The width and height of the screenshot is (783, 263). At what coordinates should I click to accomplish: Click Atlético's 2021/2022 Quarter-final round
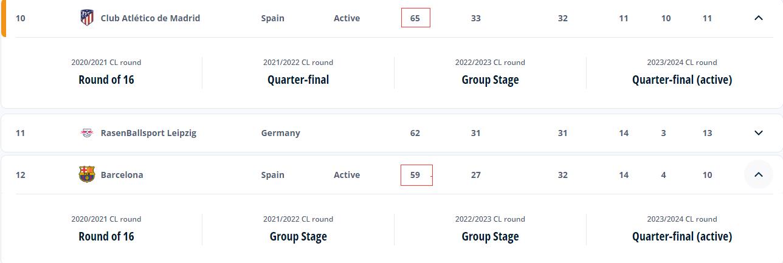pyautogui.click(x=298, y=80)
